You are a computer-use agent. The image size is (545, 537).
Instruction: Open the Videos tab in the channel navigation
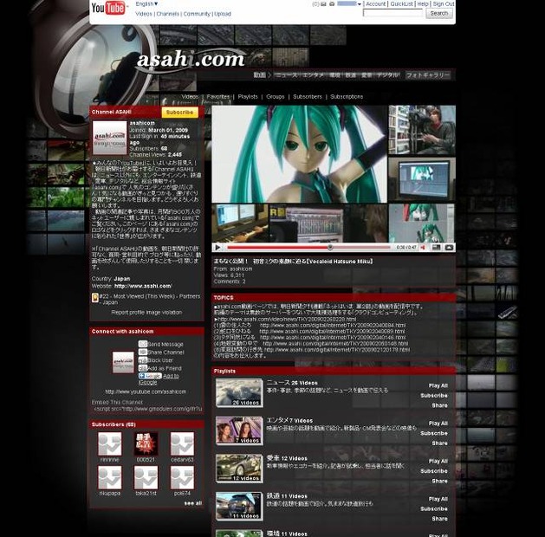(190, 96)
